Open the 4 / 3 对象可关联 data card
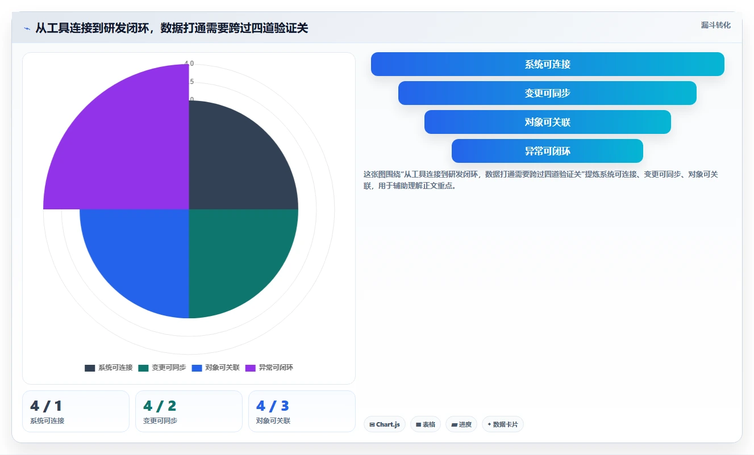This screenshot has width=754, height=455. pos(302,411)
